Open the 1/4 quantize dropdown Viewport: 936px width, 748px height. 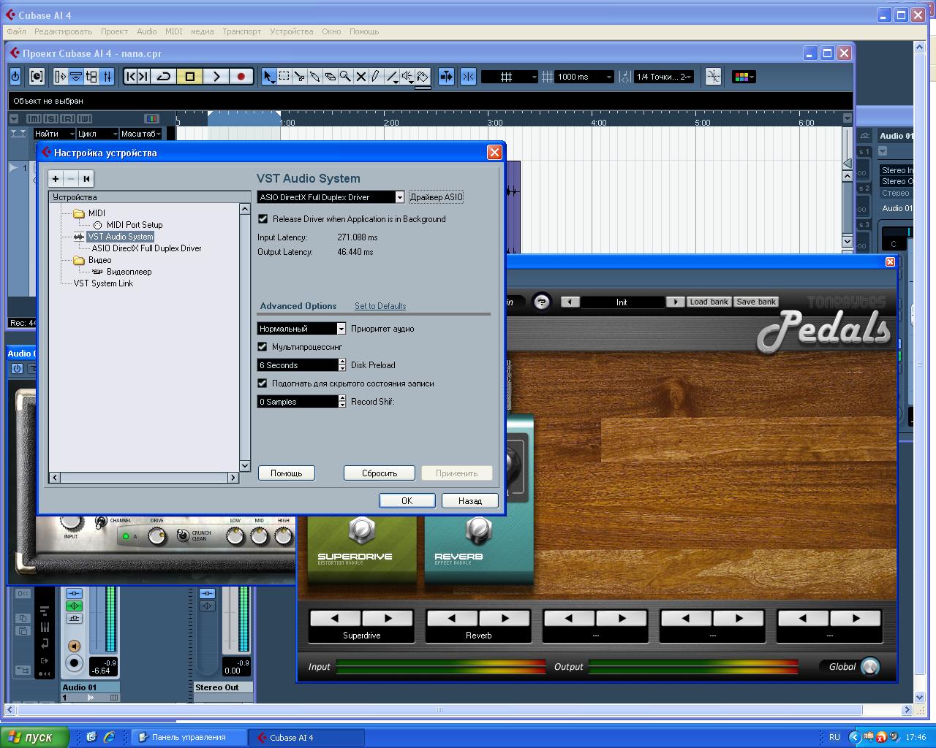click(664, 77)
